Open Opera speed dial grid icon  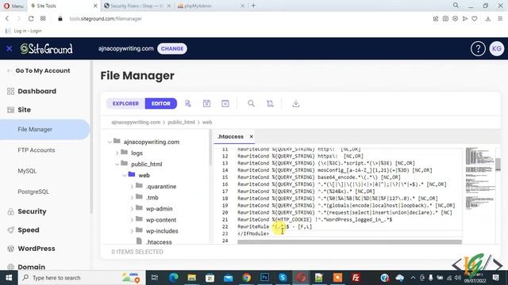(x=43, y=19)
